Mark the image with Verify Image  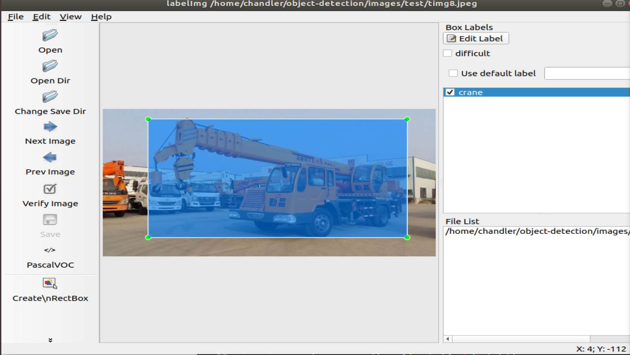pyautogui.click(x=50, y=189)
